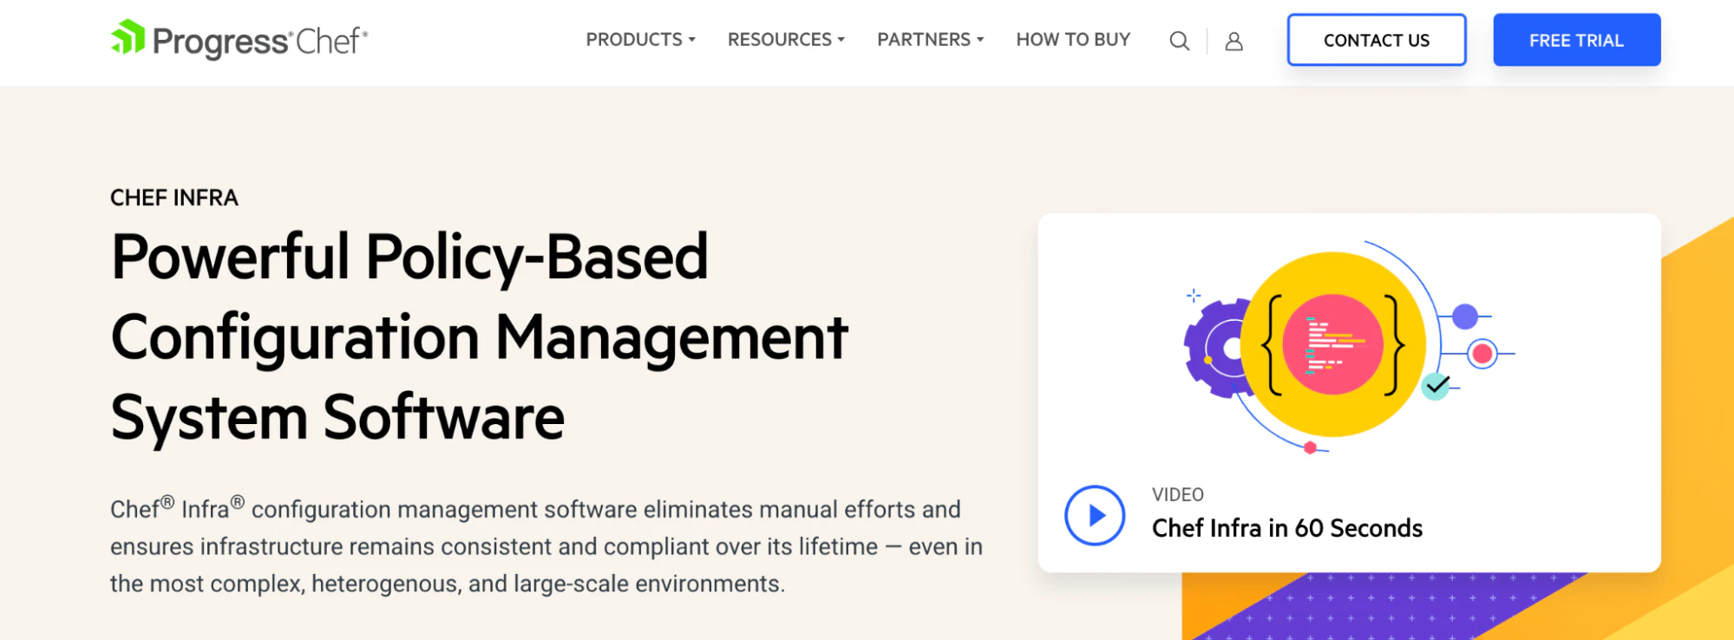This screenshot has height=640, width=1734.
Task: Expand the Resources dropdown menu
Action: (786, 40)
